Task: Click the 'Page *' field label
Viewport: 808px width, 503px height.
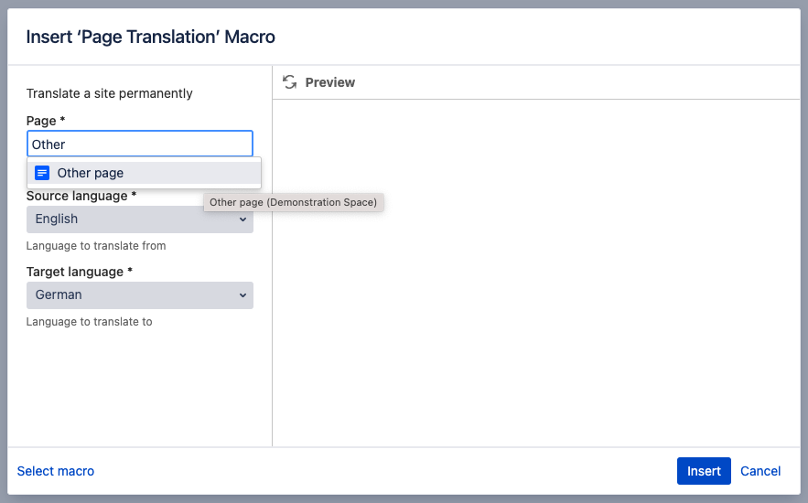Action: [46, 121]
